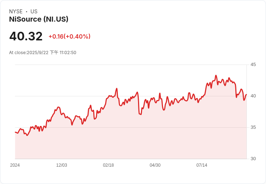Click the leftmost start of the price line
This screenshot has width=266, height=184.
(x=15, y=132)
